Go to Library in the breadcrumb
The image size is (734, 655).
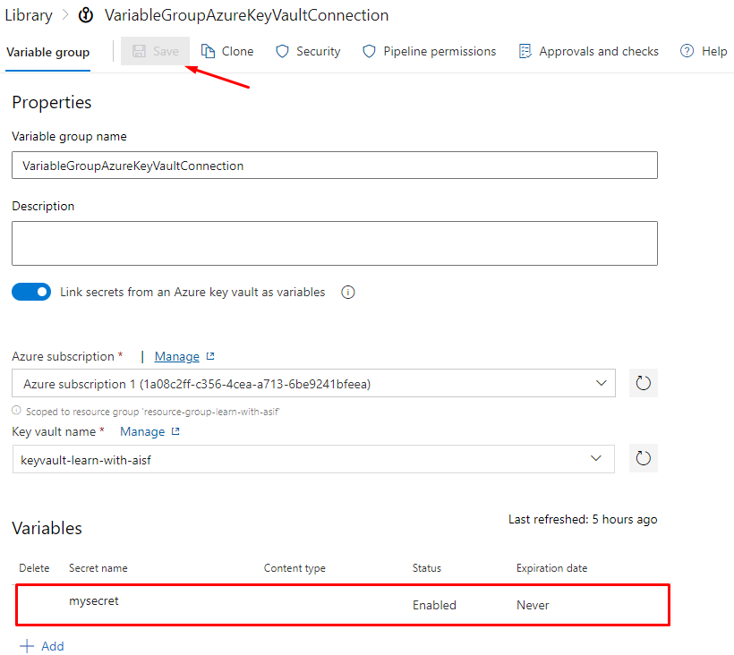(29, 15)
